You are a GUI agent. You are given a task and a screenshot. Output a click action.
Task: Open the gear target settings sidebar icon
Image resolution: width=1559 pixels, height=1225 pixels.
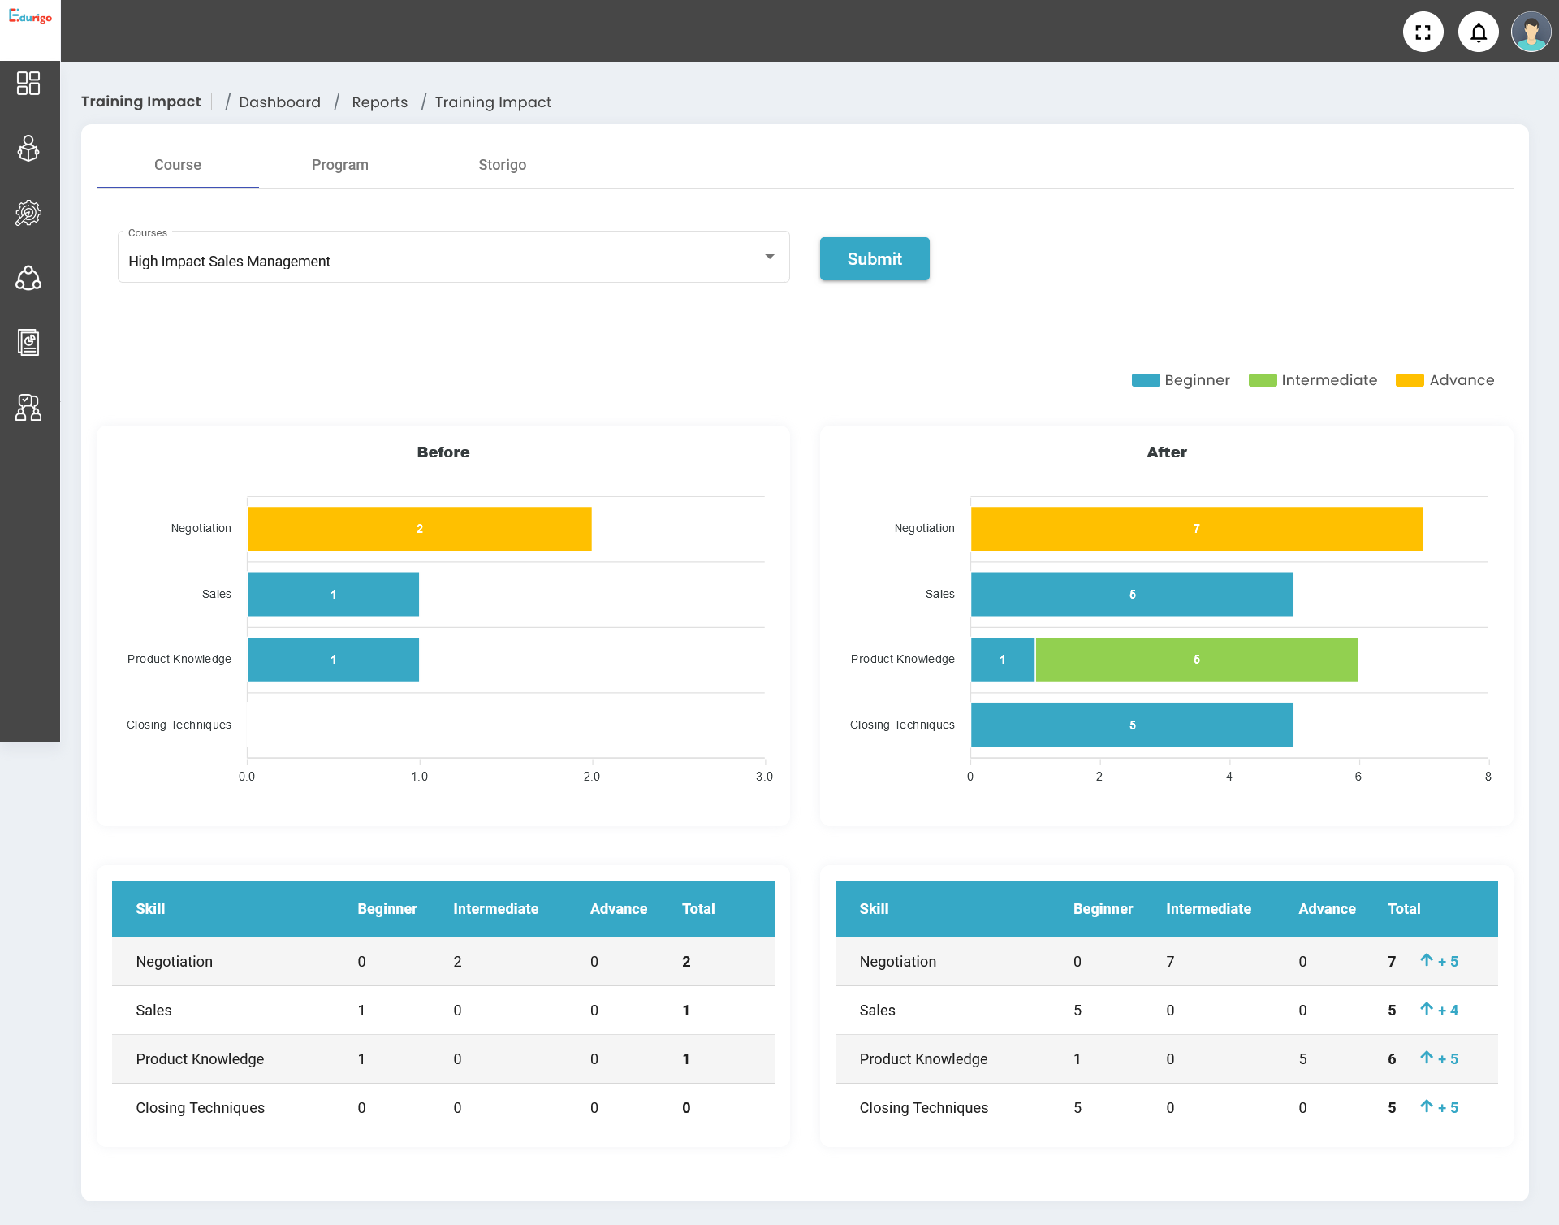coord(28,213)
